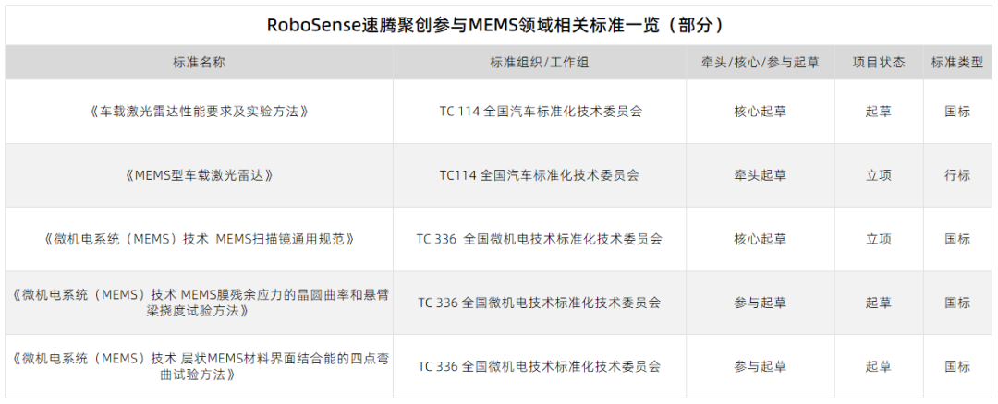Click "参与起草" in the MEMS膜残余应力 row
The height and width of the screenshot is (404, 998).
pyautogui.click(x=760, y=303)
